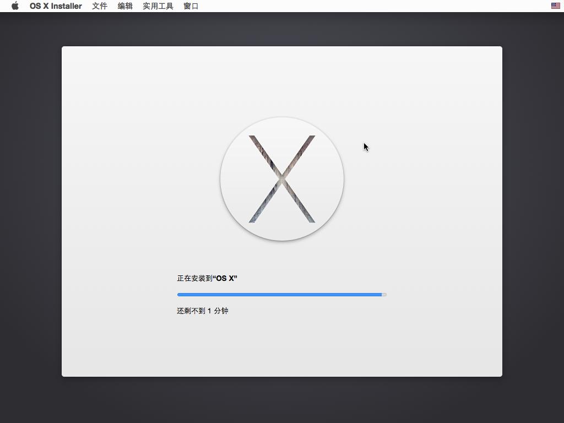Open the Apple menu

[x=15, y=6]
